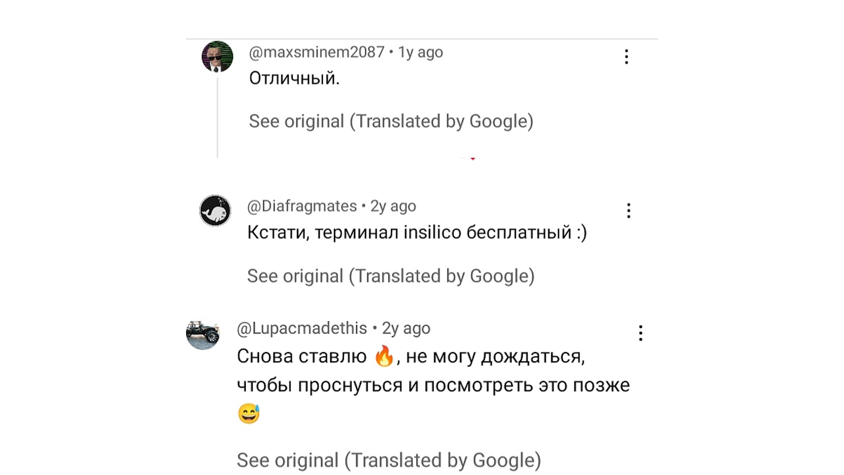This screenshot has height=475, width=844.
Task: Open @Lupacmadethis's jeep avatar picture
Action: coord(203,332)
